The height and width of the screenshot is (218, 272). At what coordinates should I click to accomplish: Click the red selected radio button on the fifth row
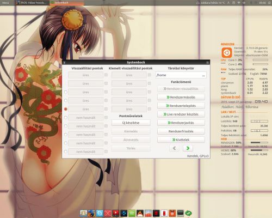(66, 109)
